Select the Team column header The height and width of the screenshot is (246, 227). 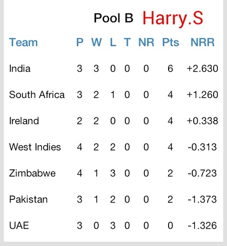23,42
